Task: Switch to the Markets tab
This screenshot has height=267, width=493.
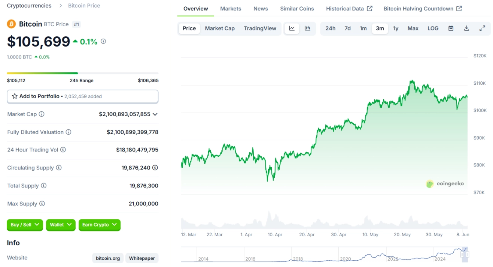Action: tap(231, 9)
